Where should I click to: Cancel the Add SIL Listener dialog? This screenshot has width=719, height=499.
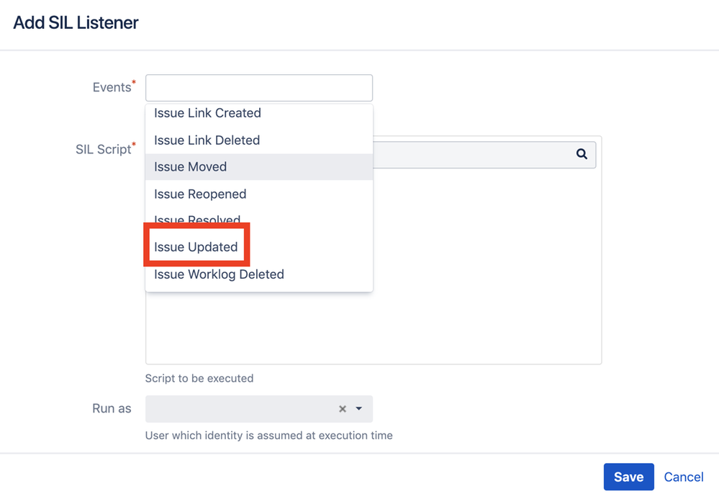coord(683,477)
